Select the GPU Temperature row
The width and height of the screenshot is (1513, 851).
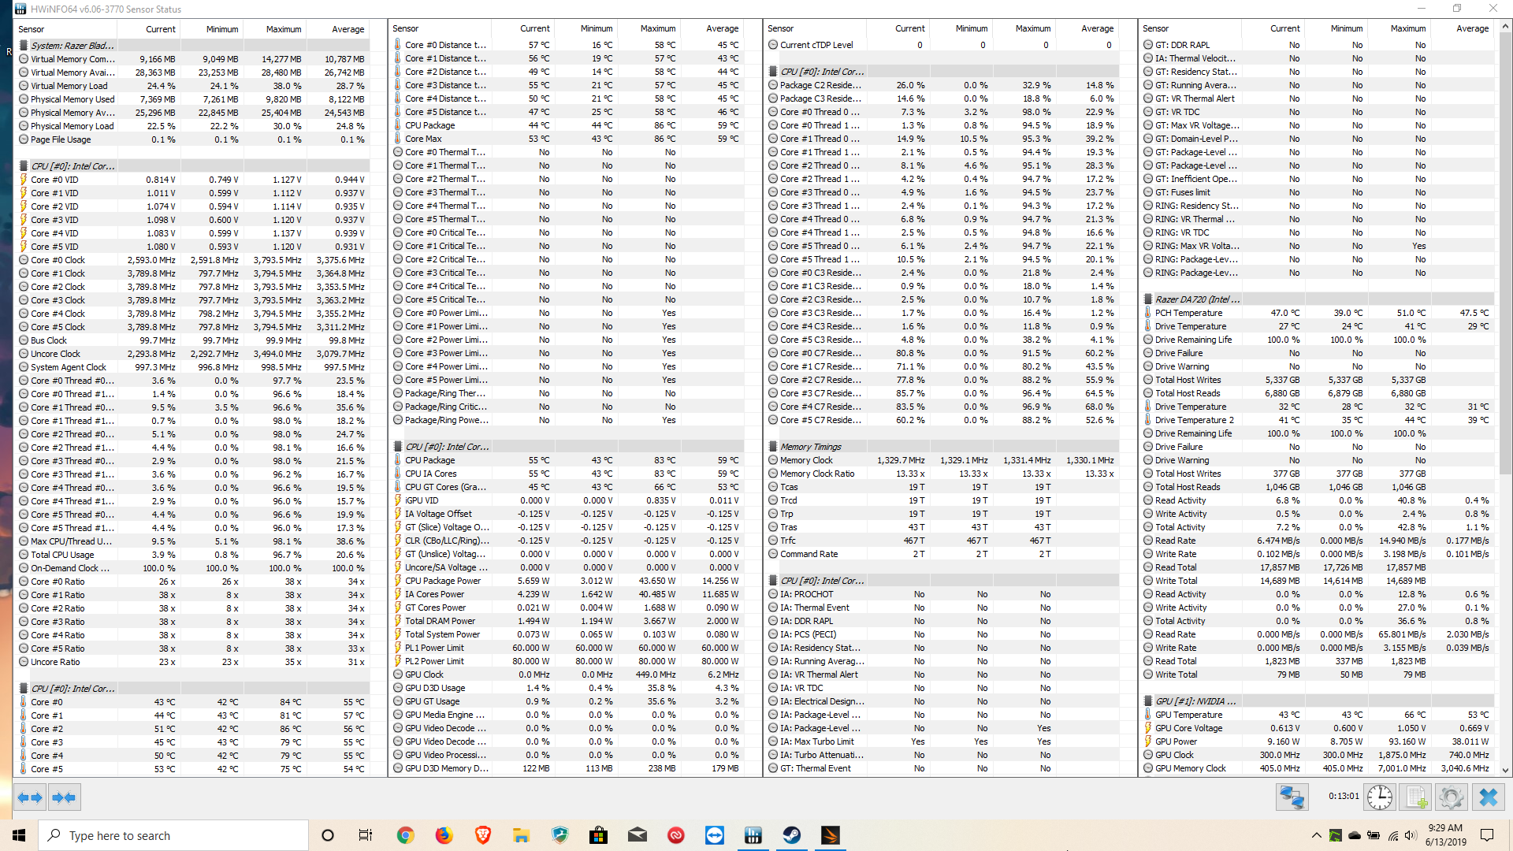point(1318,715)
